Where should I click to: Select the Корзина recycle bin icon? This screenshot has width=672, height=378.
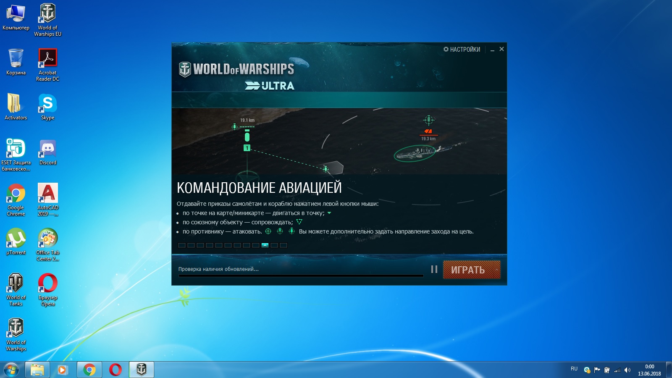(x=16, y=62)
